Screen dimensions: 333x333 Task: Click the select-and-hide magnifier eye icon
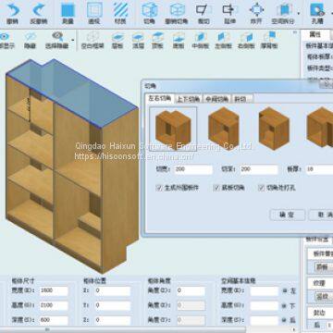pos(57,37)
